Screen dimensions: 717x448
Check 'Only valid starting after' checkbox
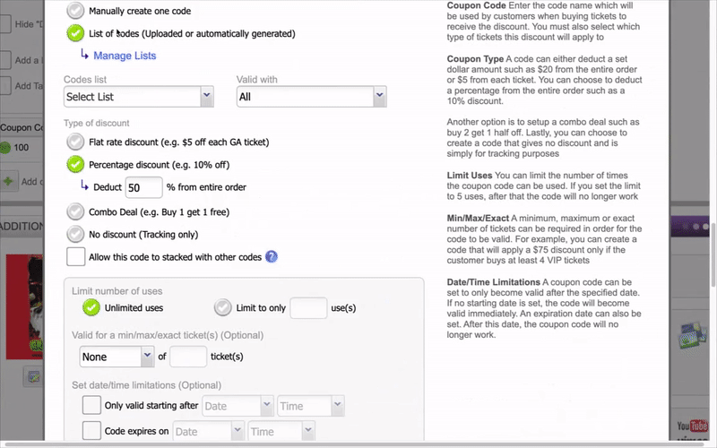tap(91, 405)
